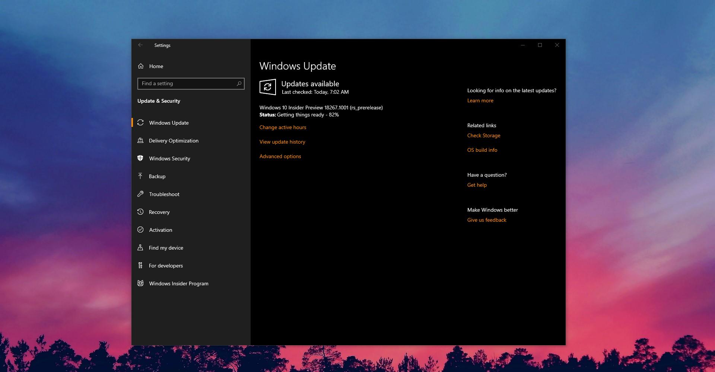Click the Windows Insider Program cat icon
The image size is (715, 372).
tap(140, 283)
